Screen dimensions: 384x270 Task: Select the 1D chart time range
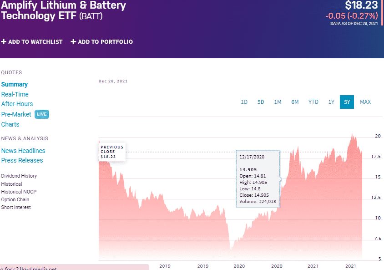(244, 102)
